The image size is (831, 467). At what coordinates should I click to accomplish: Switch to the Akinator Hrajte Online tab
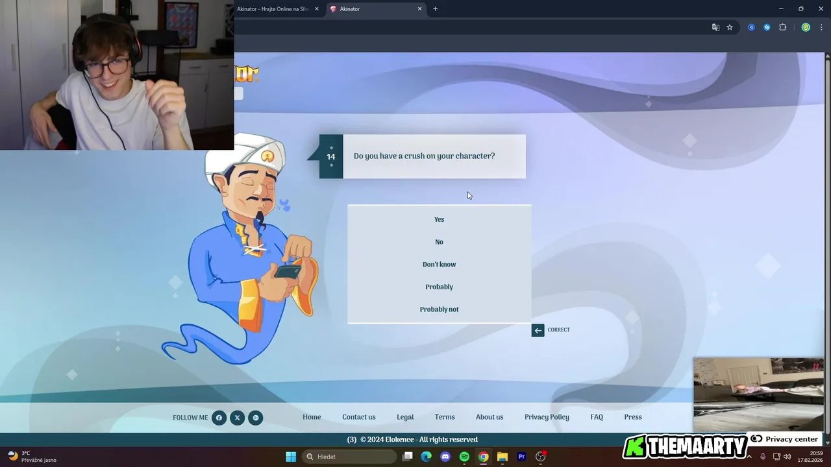click(x=273, y=9)
